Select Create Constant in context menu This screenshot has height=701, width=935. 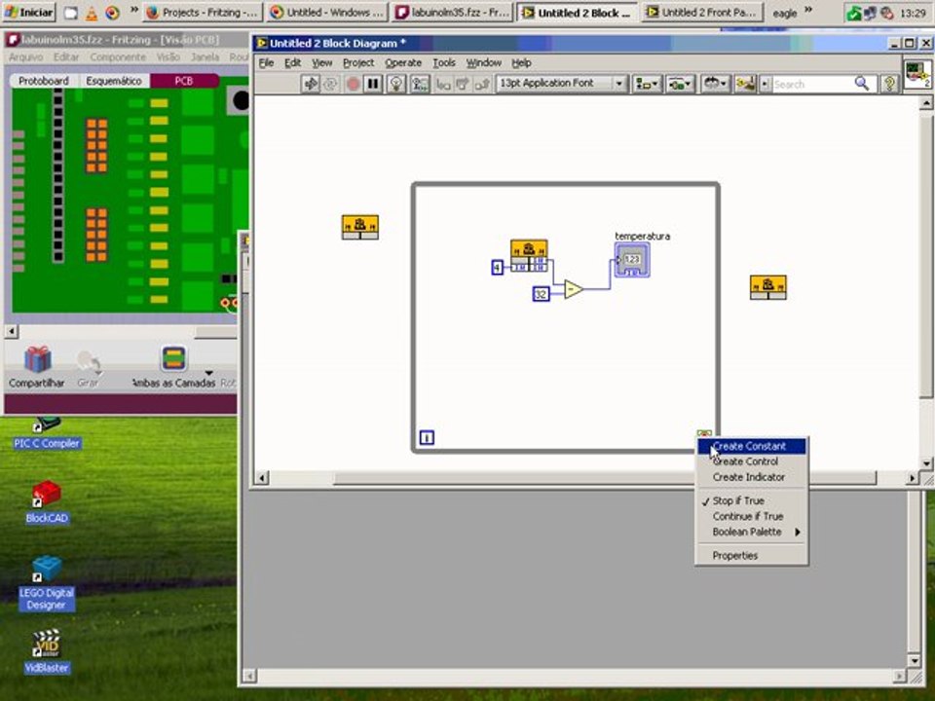pyautogui.click(x=751, y=446)
